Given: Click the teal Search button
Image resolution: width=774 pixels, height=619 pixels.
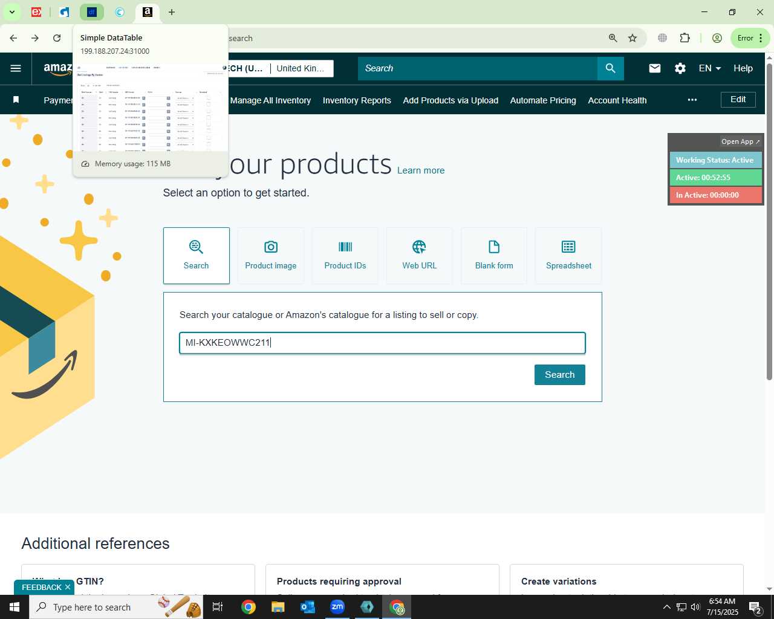Looking at the screenshot, I should tap(560, 375).
